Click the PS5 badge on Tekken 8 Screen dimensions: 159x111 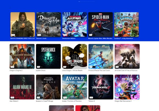click(91, 97)
